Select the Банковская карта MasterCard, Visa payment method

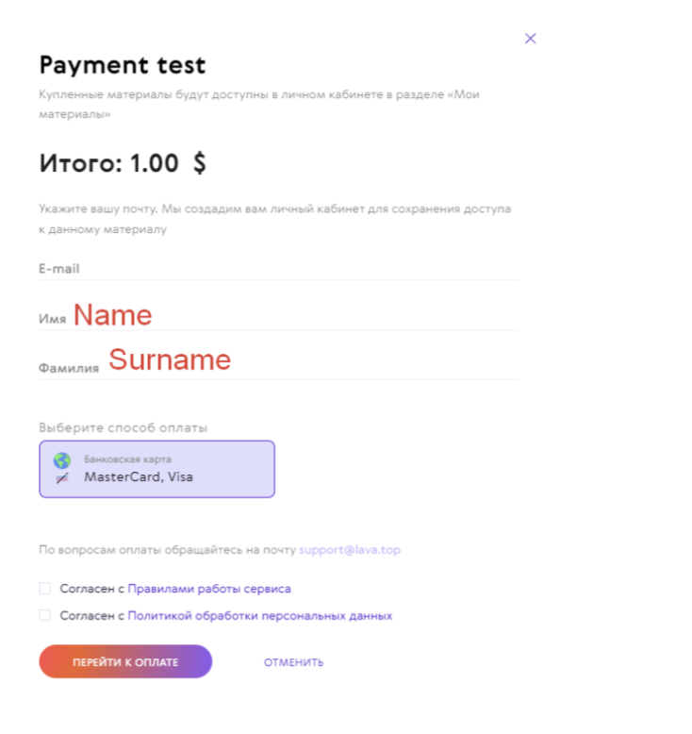click(x=157, y=469)
